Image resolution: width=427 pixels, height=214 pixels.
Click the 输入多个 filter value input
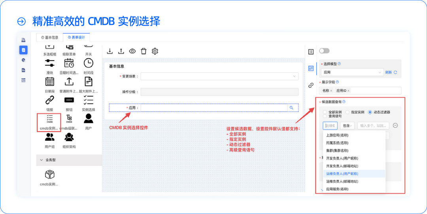[373, 126]
